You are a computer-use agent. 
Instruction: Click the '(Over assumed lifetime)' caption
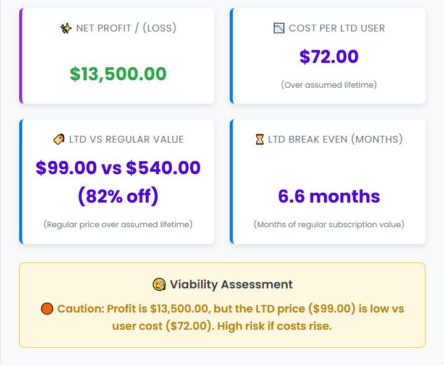click(329, 85)
